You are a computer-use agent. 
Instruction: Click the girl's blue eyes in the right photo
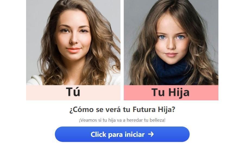171,37
